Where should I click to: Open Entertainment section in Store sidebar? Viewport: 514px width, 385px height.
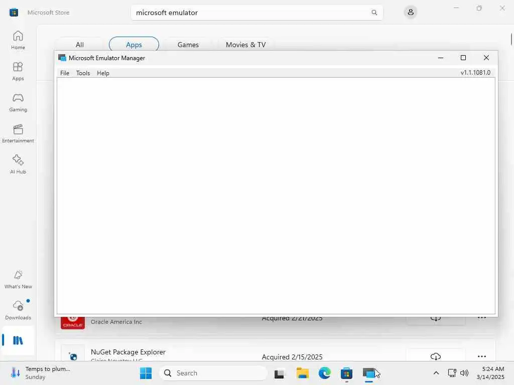[x=18, y=133]
